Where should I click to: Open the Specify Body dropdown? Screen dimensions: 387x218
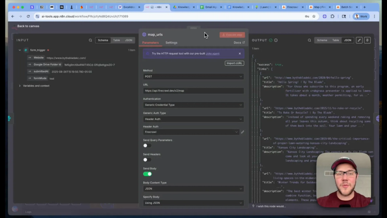point(193,203)
